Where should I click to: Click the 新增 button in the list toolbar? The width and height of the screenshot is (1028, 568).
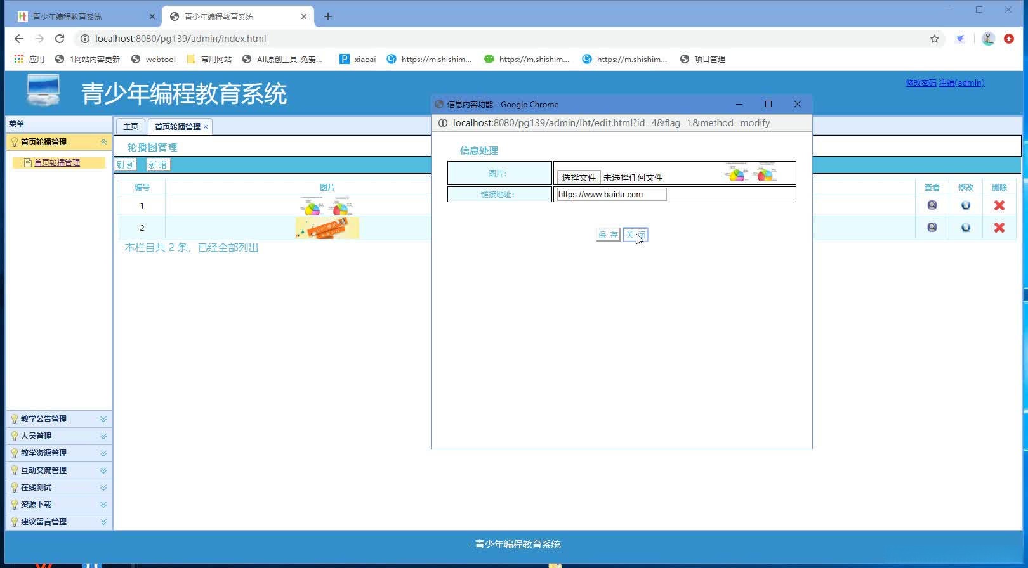pos(158,165)
